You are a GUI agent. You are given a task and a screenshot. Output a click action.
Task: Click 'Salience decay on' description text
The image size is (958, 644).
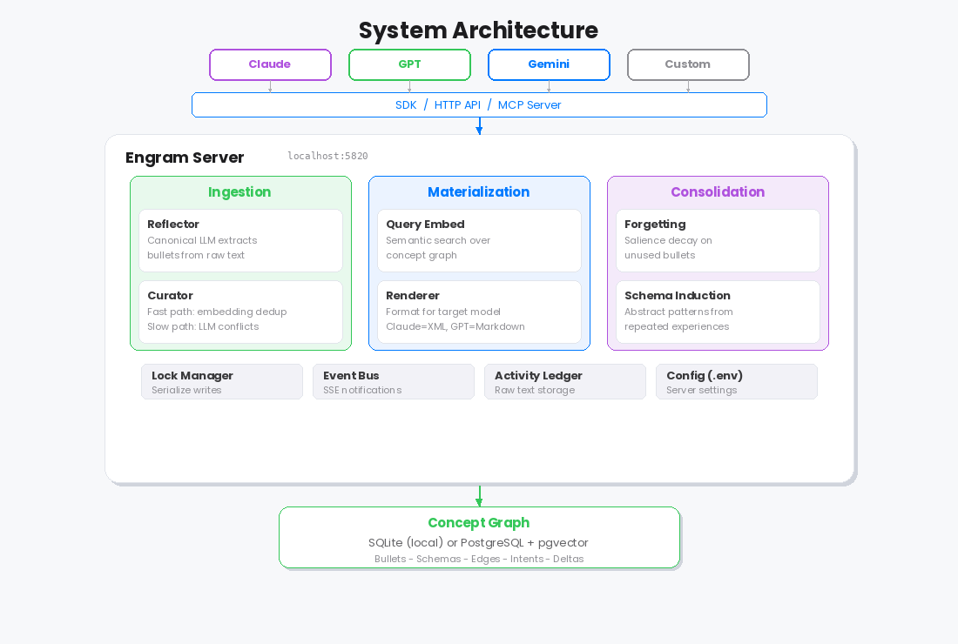pyautogui.click(x=668, y=240)
